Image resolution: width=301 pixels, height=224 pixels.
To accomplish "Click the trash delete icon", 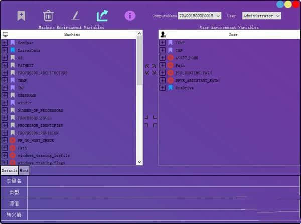I will (48, 16).
